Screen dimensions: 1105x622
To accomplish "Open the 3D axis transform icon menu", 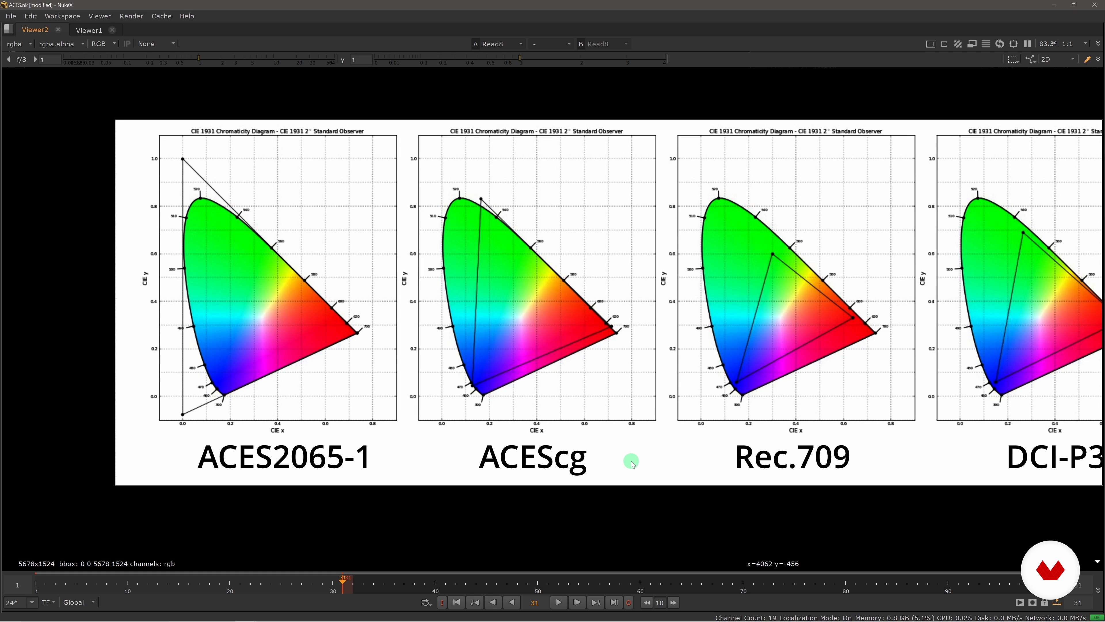I will (1030, 60).
